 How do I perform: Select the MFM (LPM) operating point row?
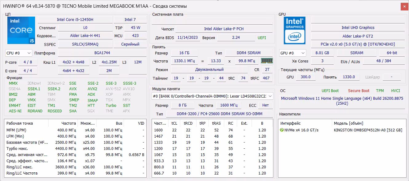click(75, 130)
